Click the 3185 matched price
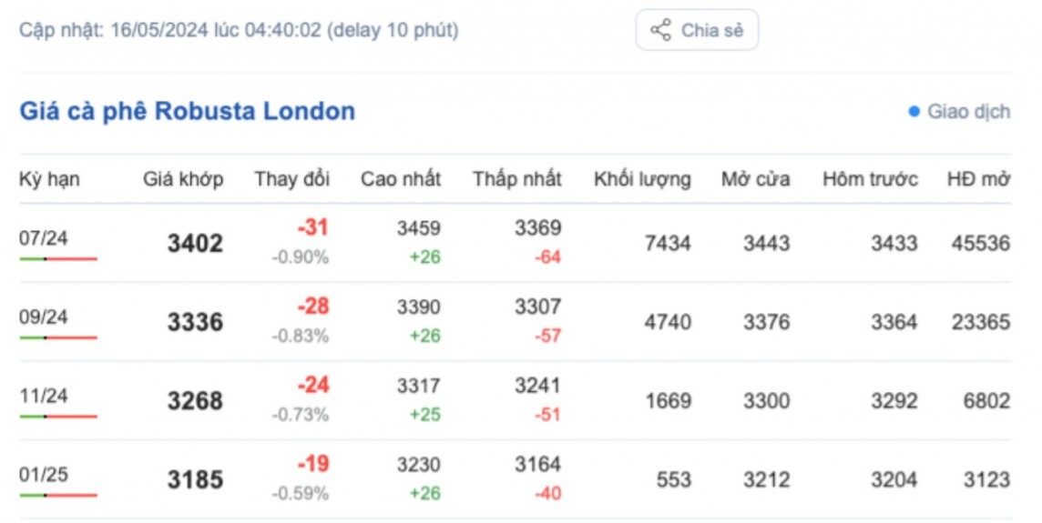The height and width of the screenshot is (523, 1042). point(195,480)
